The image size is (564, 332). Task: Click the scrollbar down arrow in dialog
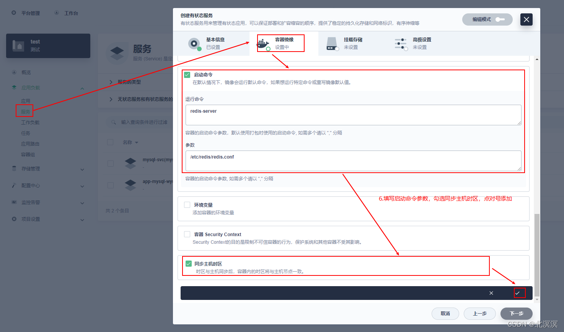point(537,300)
